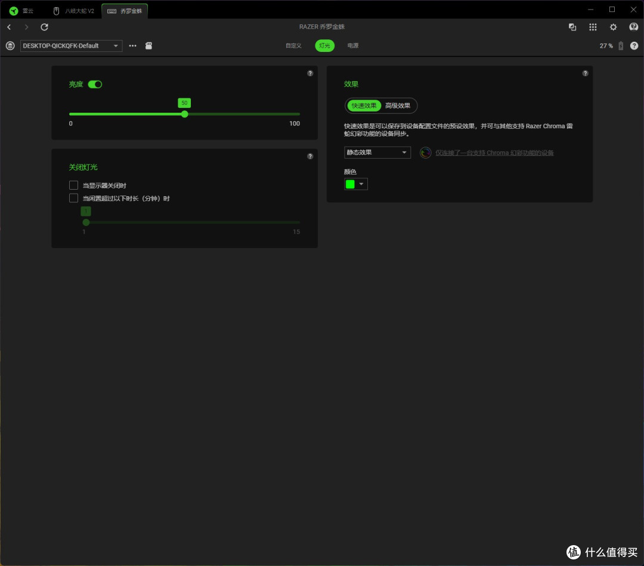Open settings gear in the top bar

coord(613,27)
